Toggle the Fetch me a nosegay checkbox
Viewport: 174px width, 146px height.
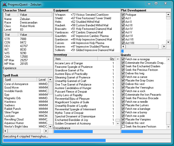coord(123,59)
